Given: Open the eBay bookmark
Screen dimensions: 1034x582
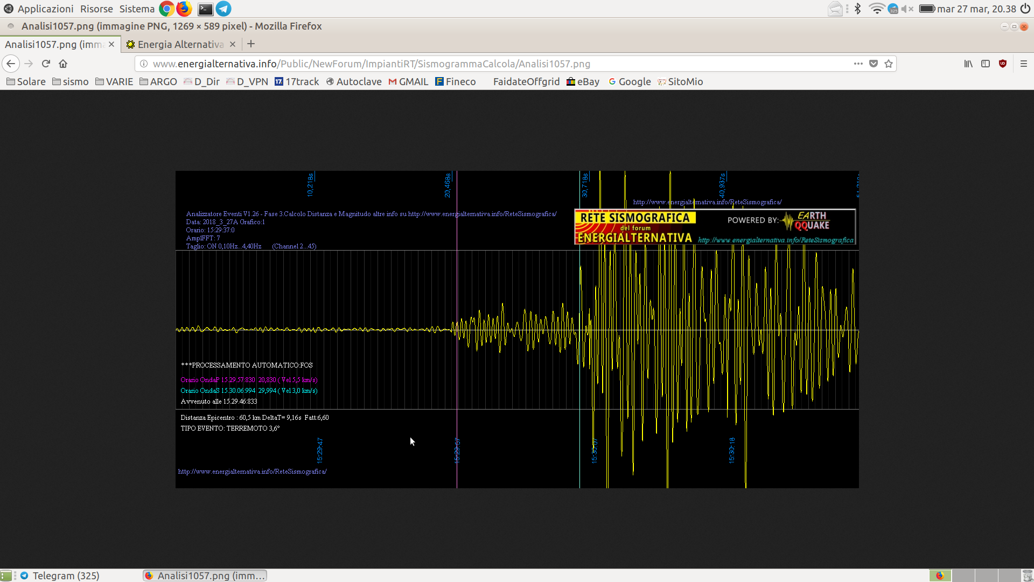Looking at the screenshot, I should click(583, 81).
